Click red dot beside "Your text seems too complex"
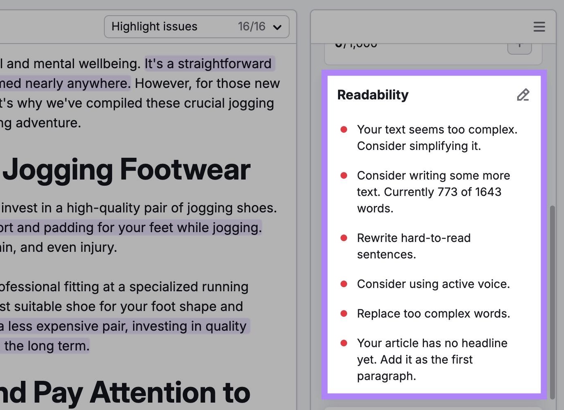 344,129
